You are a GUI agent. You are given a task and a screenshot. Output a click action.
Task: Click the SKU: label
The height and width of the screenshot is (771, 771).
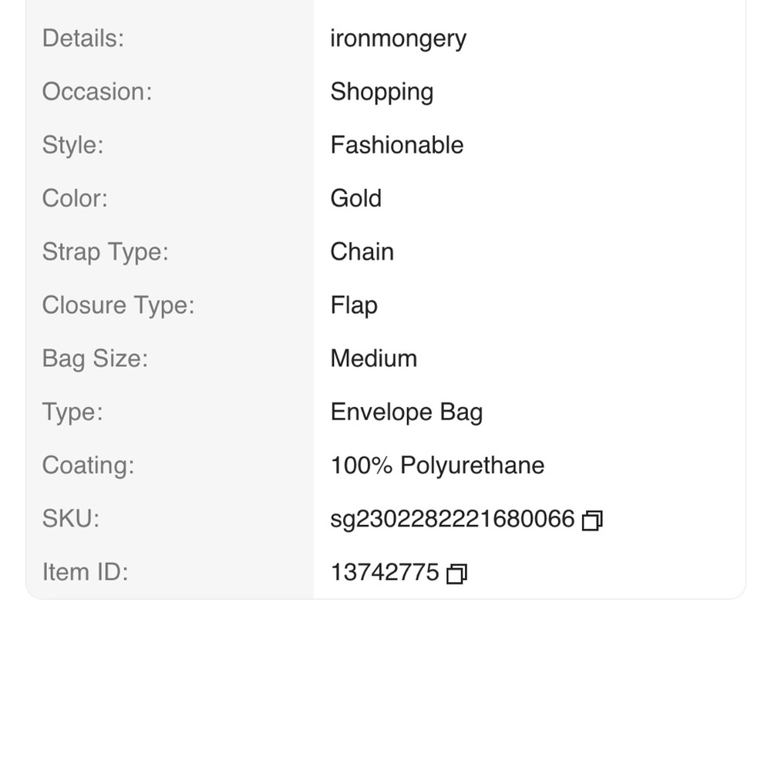pos(71,519)
